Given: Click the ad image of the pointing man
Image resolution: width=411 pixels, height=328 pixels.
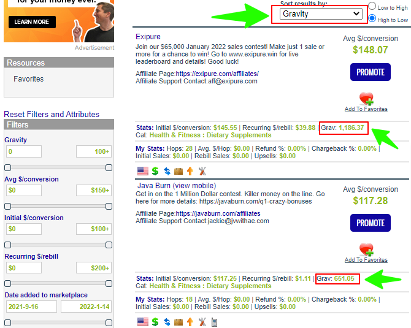Looking at the screenshot, I should (x=93, y=23).
